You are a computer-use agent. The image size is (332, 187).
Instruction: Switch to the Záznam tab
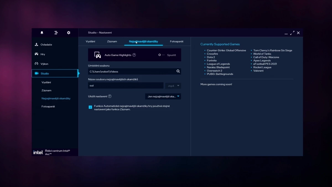click(x=112, y=41)
